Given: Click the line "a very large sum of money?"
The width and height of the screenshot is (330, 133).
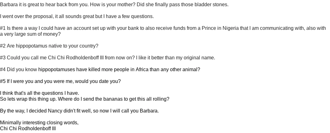Looking at the screenshot, I should [30, 34].
